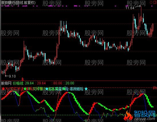Click the red $ marker below the candlesticks
The image size is (157, 122).
point(23,79)
